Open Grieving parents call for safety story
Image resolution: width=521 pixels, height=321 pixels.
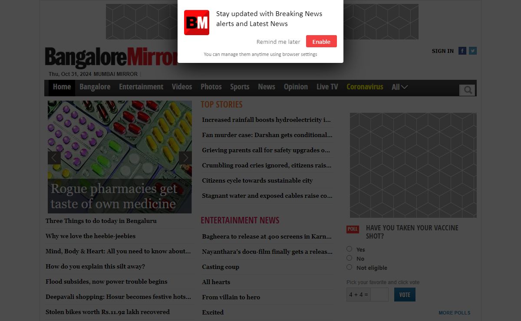266,150
